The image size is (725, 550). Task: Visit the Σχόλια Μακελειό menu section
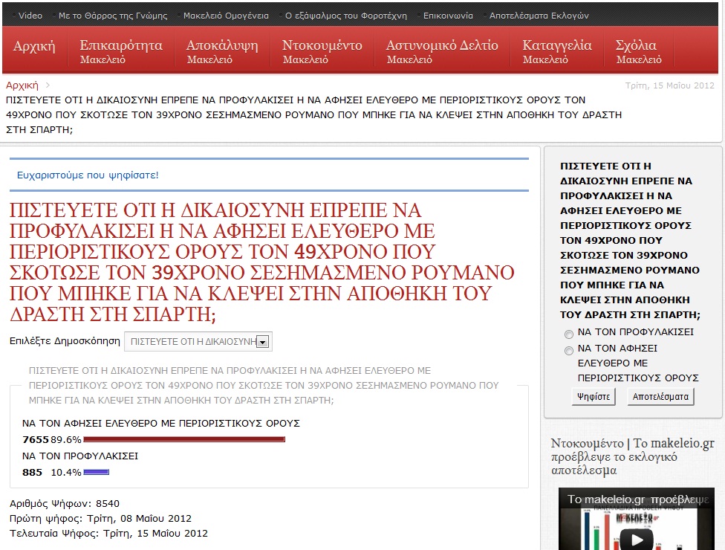[x=638, y=51]
